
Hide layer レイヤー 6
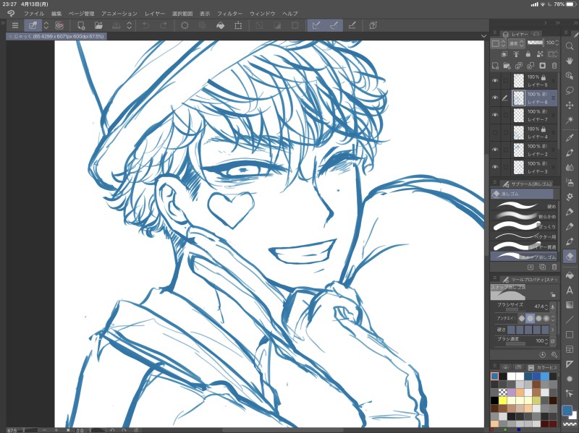click(495, 98)
